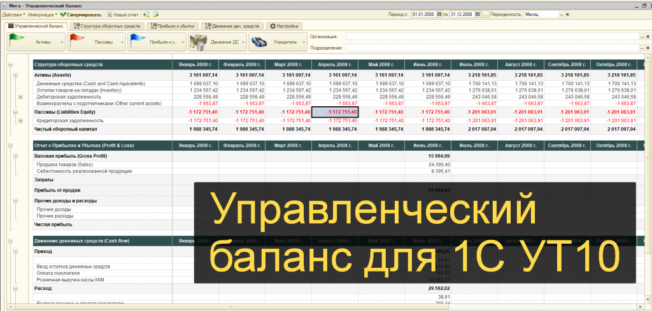Screen dimensions: 652x311
Task: Click the money stack Движение ДС button
Action: coord(218,42)
